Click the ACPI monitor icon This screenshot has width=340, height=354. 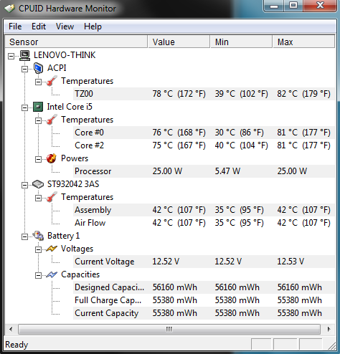click(x=38, y=68)
